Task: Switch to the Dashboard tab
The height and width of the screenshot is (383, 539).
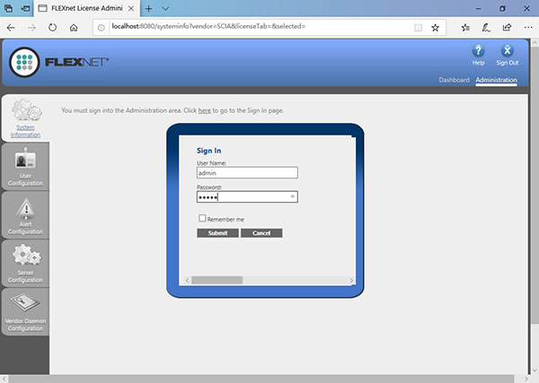Action: tap(454, 80)
